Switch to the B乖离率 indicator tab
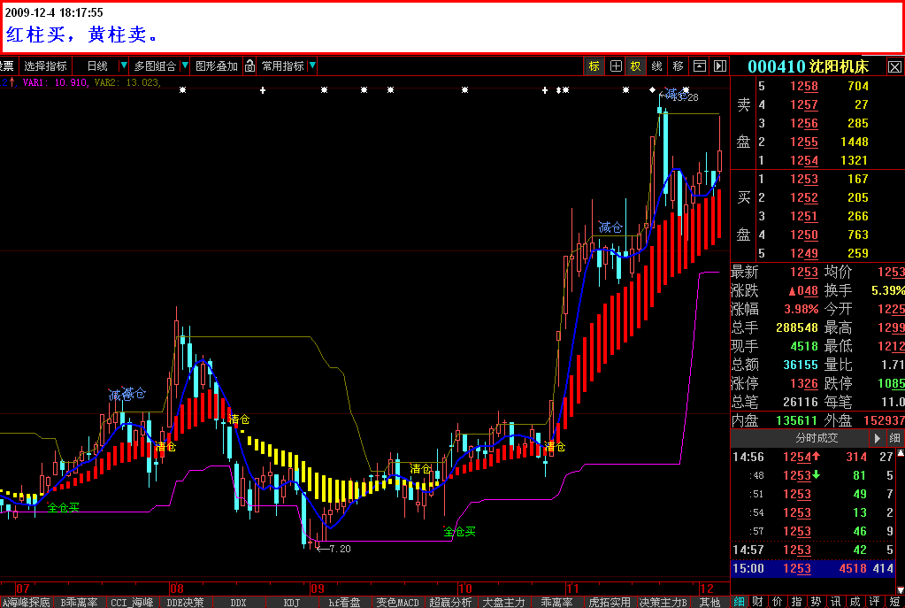This screenshot has height=608, width=905. [x=79, y=602]
